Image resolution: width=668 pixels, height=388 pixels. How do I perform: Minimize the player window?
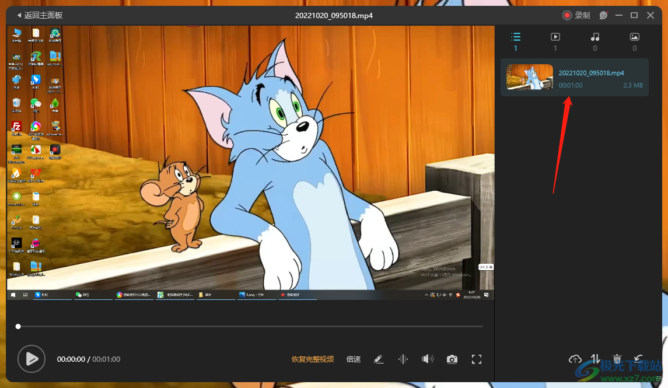pos(619,15)
